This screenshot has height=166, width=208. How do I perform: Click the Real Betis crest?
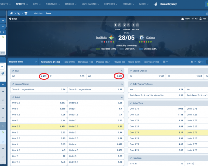click(111, 37)
